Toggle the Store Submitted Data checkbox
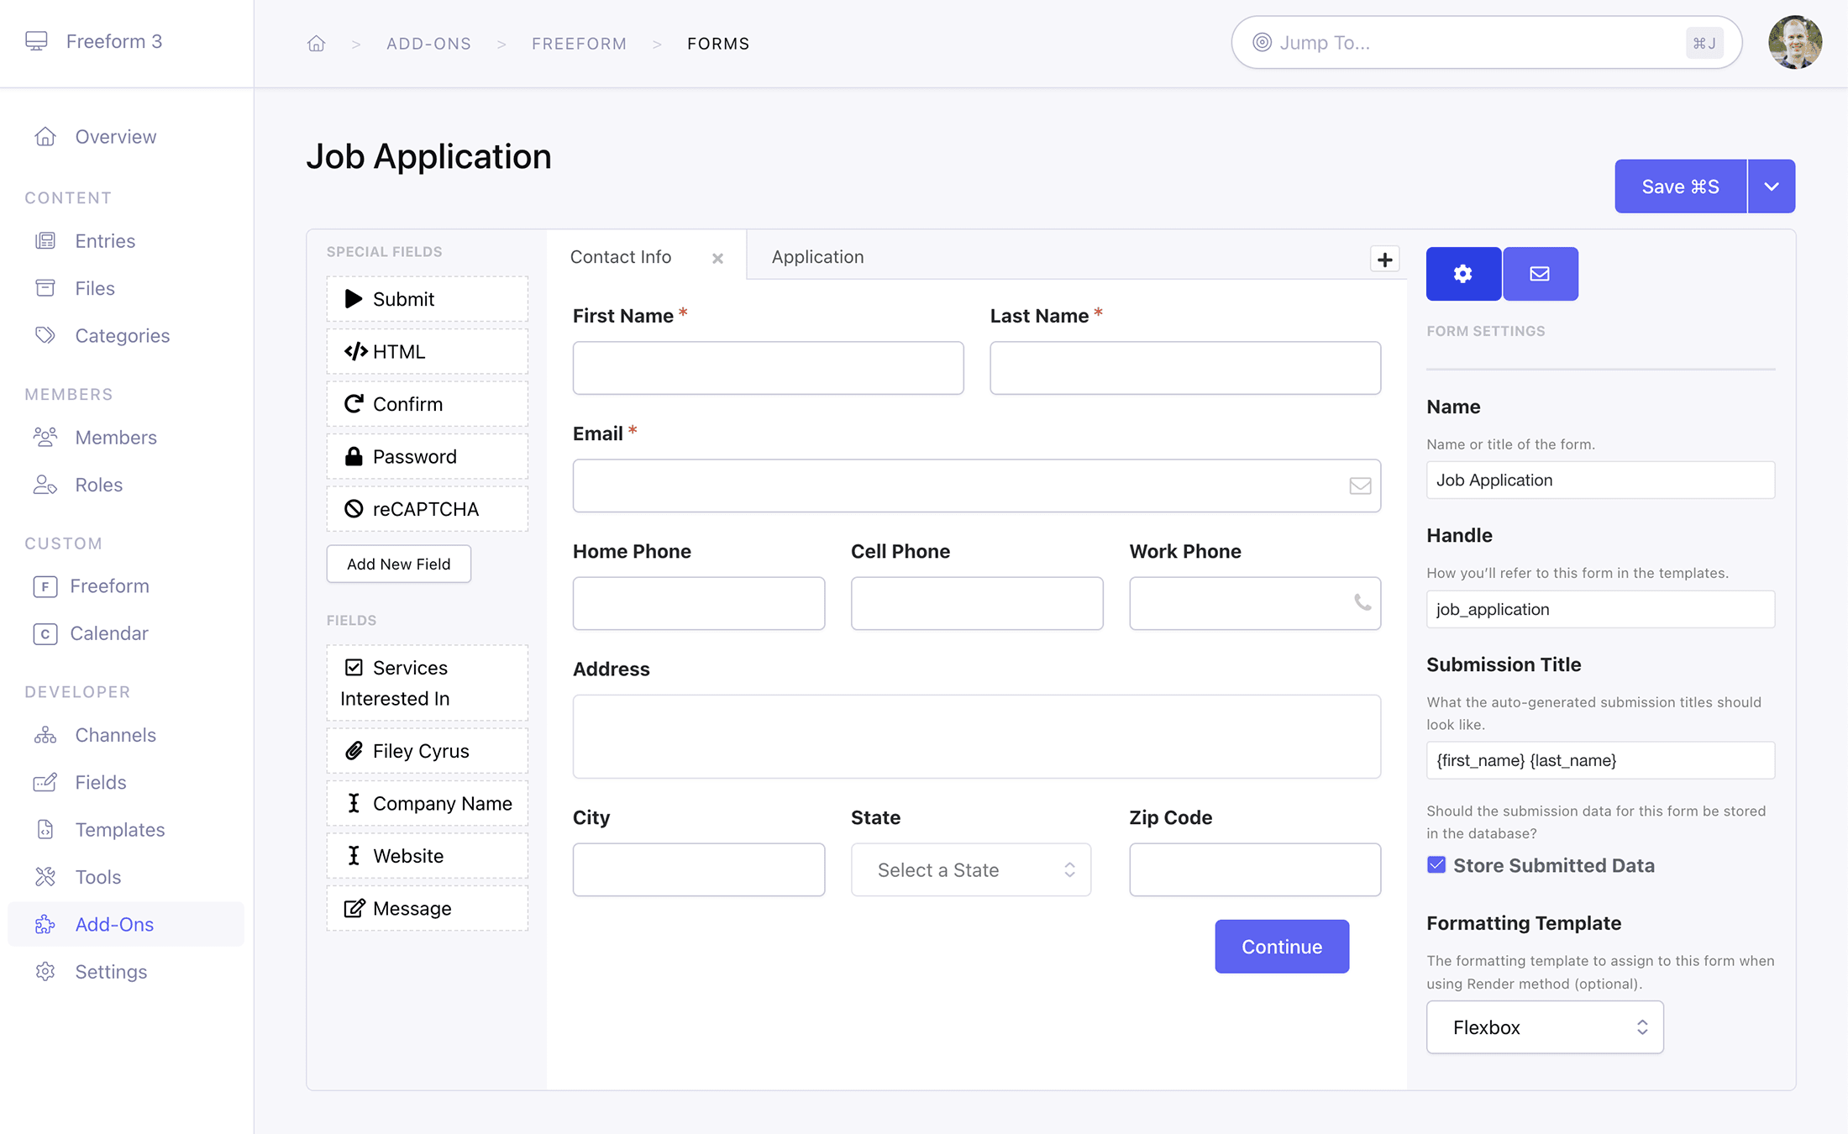 coord(1435,864)
